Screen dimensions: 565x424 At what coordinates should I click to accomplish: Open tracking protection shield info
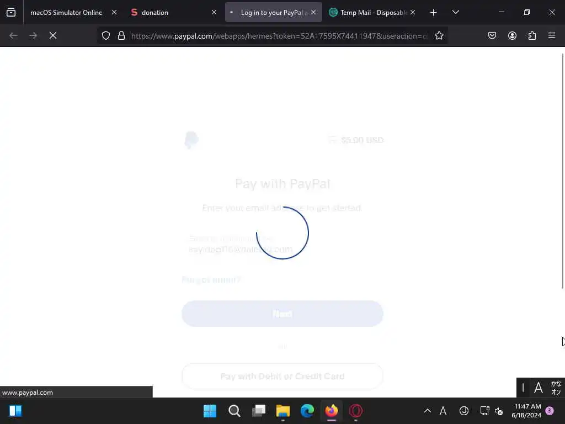click(105, 36)
